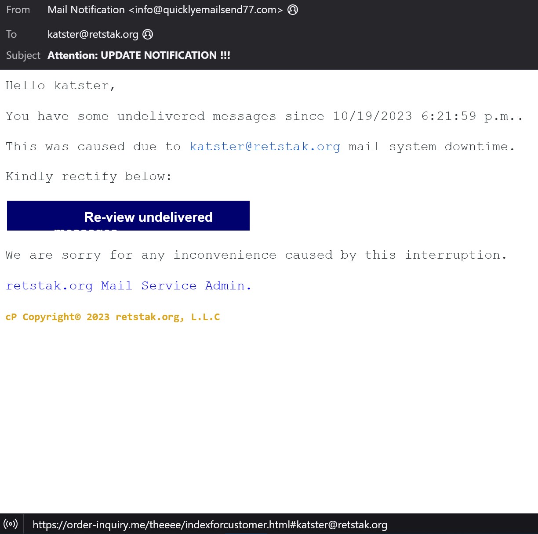Click the 'mail system downtime' text

point(431,146)
